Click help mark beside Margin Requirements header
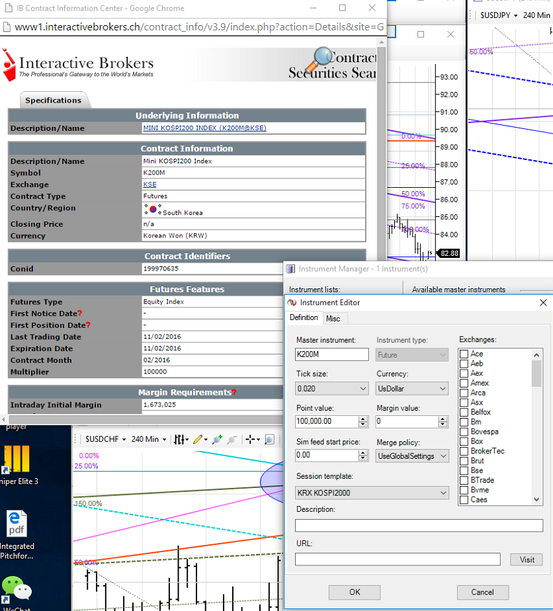 (234, 392)
